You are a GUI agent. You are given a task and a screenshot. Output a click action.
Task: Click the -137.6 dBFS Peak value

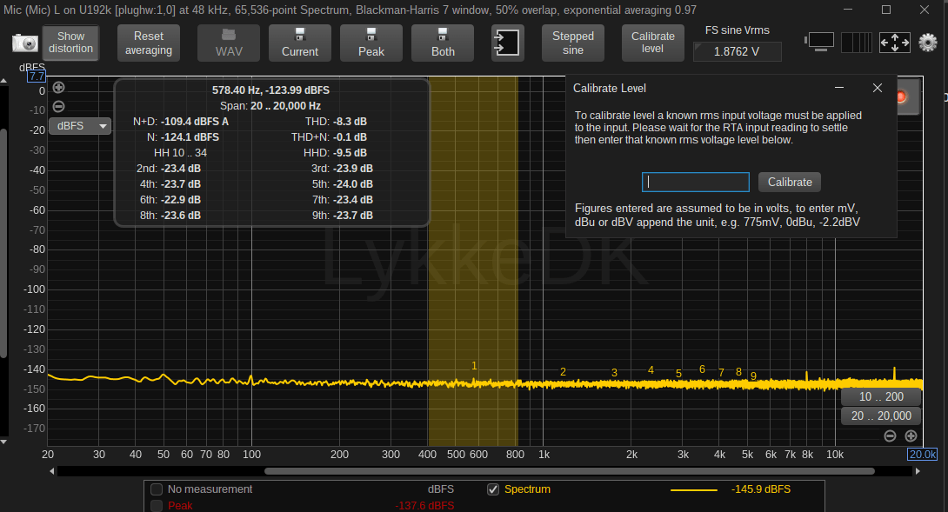point(424,505)
